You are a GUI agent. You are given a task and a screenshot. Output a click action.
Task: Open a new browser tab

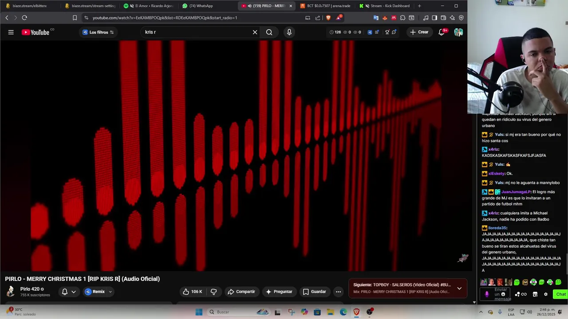[x=419, y=6]
